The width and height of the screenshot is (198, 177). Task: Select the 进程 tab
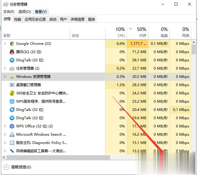7,19
